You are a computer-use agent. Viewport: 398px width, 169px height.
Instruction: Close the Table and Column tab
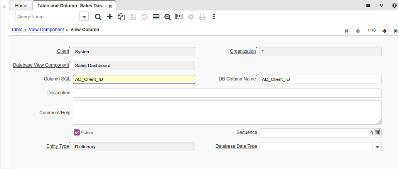[110, 6]
